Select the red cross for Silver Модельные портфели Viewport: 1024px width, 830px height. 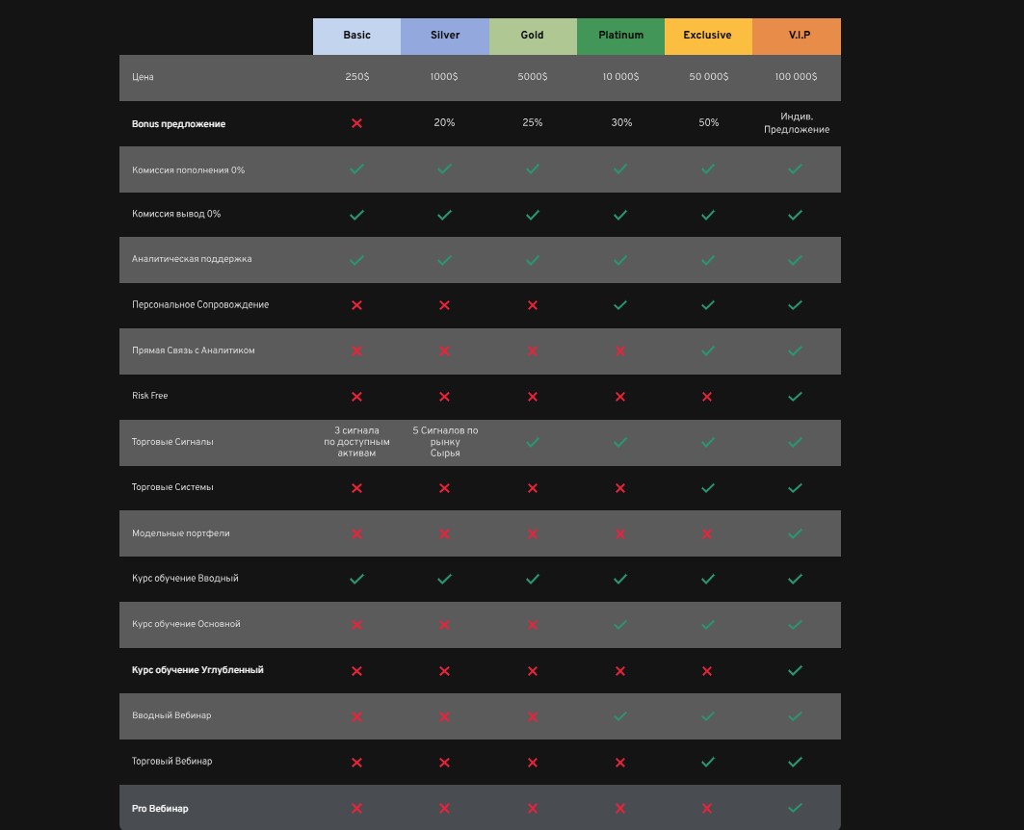pos(444,533)
